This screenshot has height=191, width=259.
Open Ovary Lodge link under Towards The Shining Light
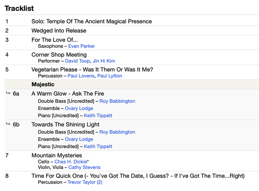[x=79, y=139]
